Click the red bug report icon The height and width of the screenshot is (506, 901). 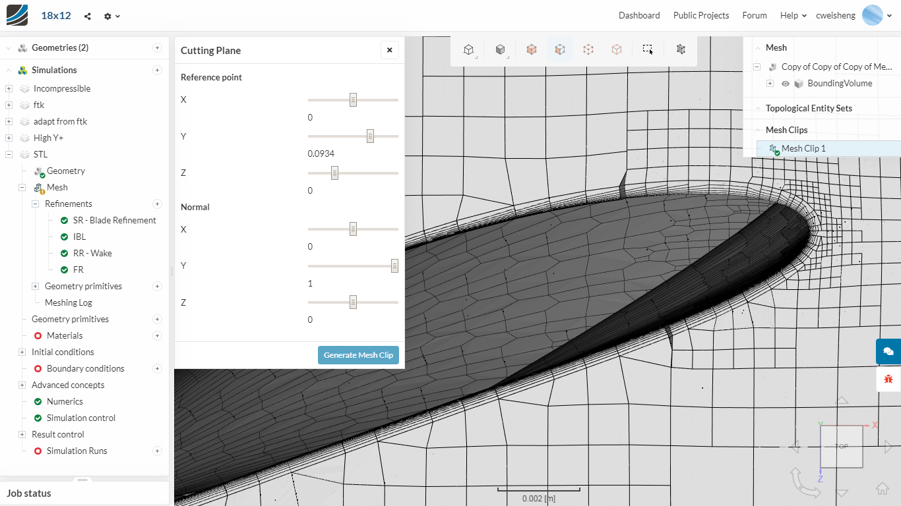888,379
